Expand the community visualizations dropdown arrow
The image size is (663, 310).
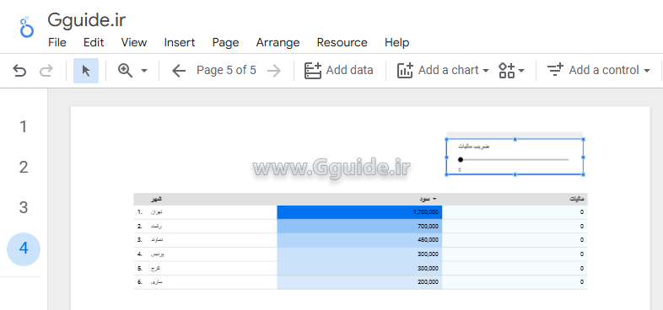[521, 71]
